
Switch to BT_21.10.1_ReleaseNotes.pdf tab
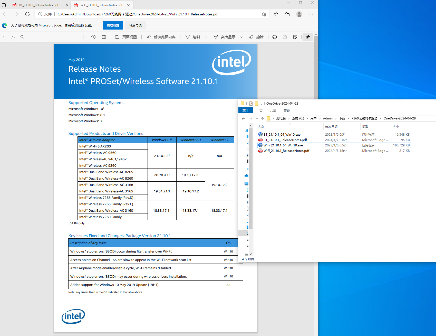tap(39, 5)
